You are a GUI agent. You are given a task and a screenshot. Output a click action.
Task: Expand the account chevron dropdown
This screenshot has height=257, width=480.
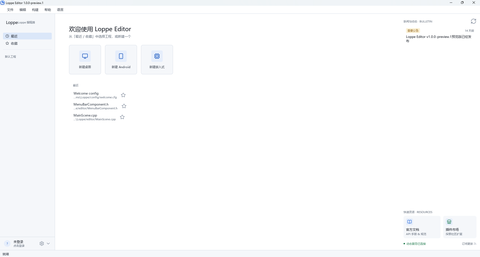coord(48,244)
